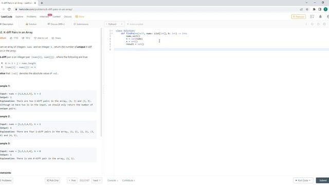Switch to the Submissions tab

tap(81, 24)
